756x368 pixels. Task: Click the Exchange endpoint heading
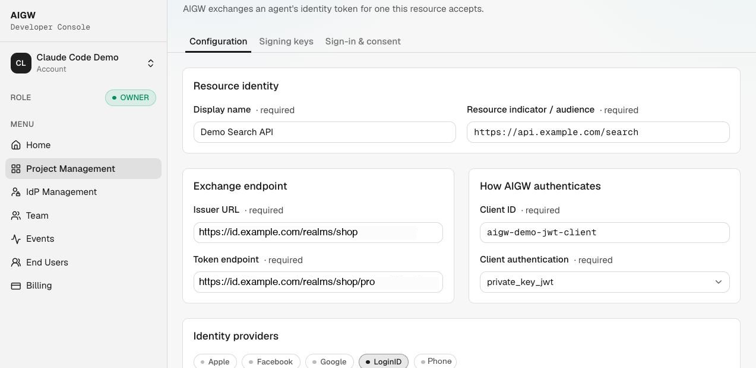coord(240,186)
